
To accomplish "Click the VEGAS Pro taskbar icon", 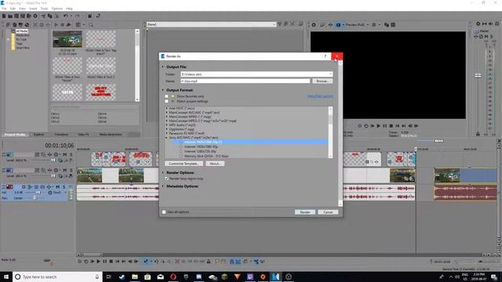I will pos(275,277).
